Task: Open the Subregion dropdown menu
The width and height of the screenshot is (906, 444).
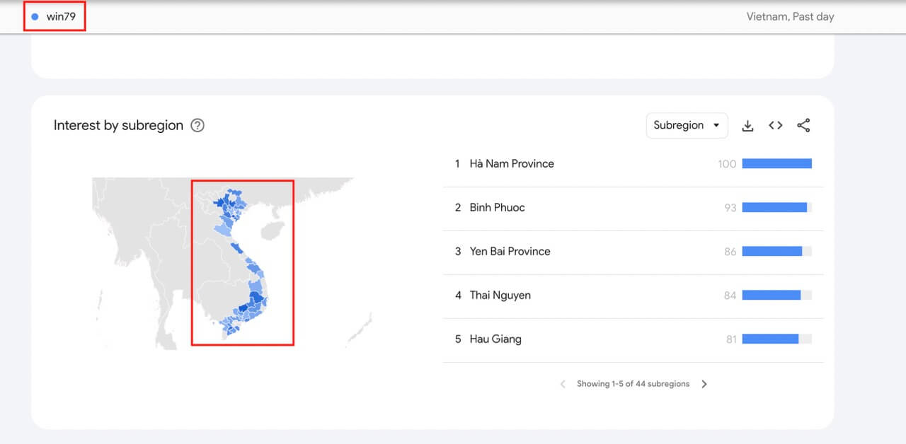Action: 687,125
